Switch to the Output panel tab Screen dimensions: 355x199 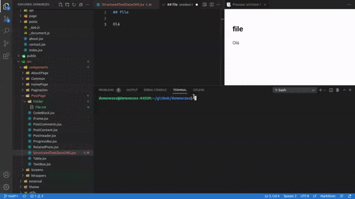pyautogui.click(x=132, y=90)
